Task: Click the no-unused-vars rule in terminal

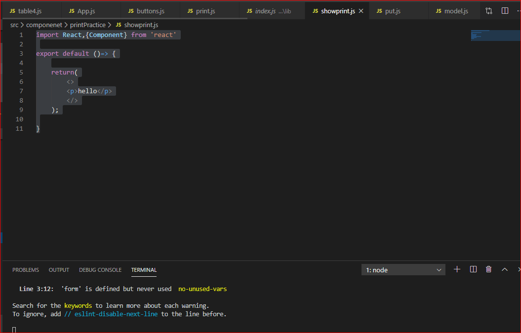Action: pyautogui.click(x=202, y=289)
